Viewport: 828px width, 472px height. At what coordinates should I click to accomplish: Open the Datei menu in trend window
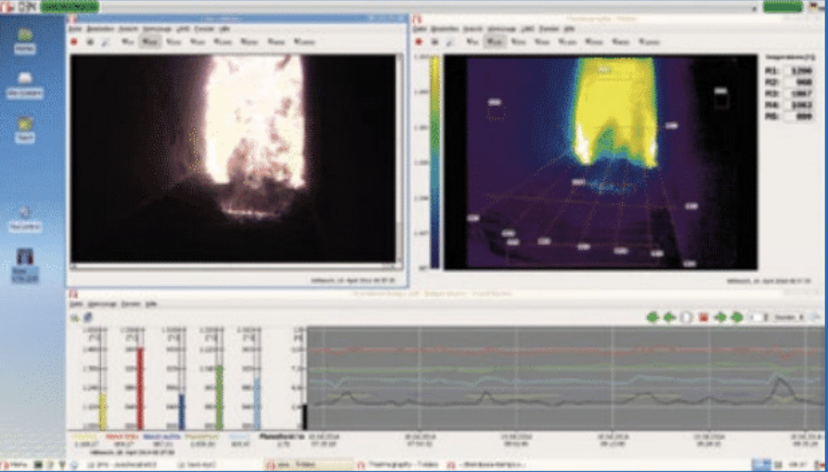pos(76,305)
